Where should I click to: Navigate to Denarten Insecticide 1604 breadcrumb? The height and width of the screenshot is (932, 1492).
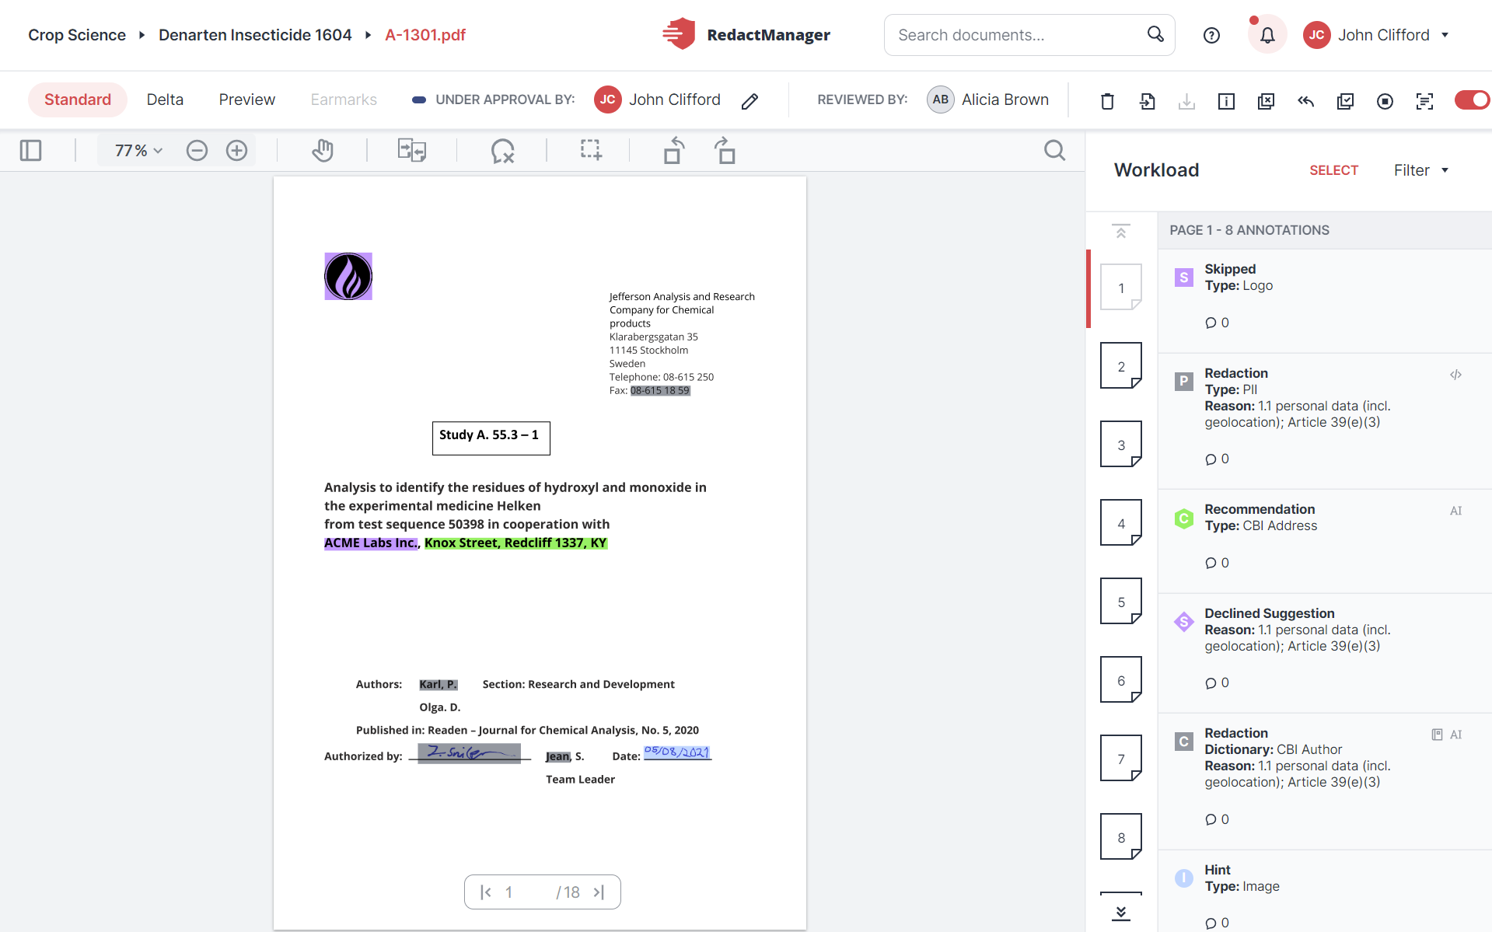(255, 35)
